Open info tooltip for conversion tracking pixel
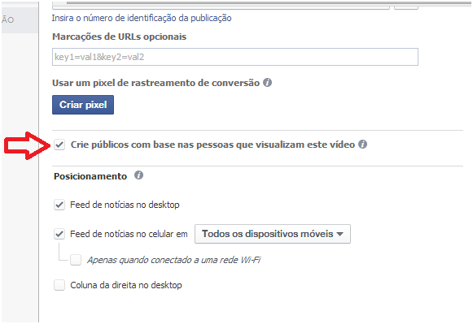This screenshot has width=473, height=324. click(x=267, y=83)
